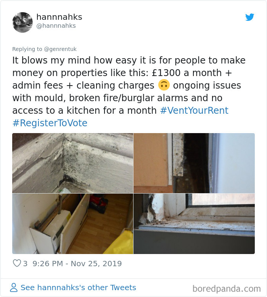Click the 9:26 PM Nov 25, 2019 timestamp
The image size is (267, 297).
[77, 264]
